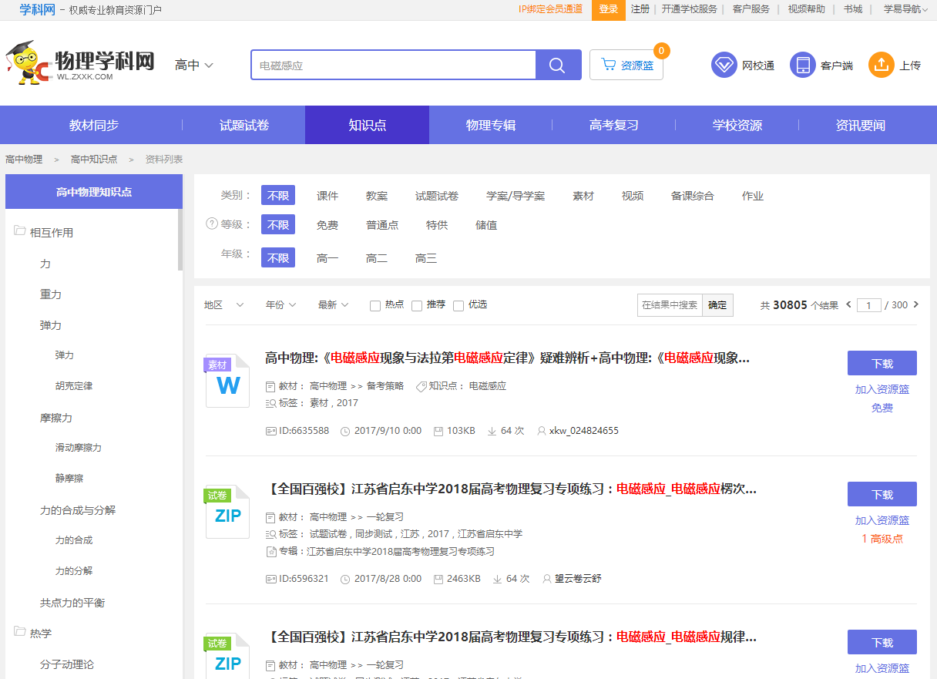
Task: Open the 年份 year dropdown
Action: [279, 304]
